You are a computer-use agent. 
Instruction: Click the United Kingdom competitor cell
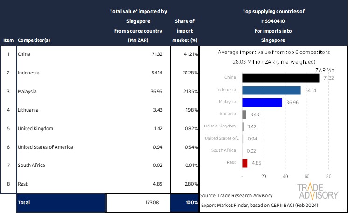click(x=35, y=128)
